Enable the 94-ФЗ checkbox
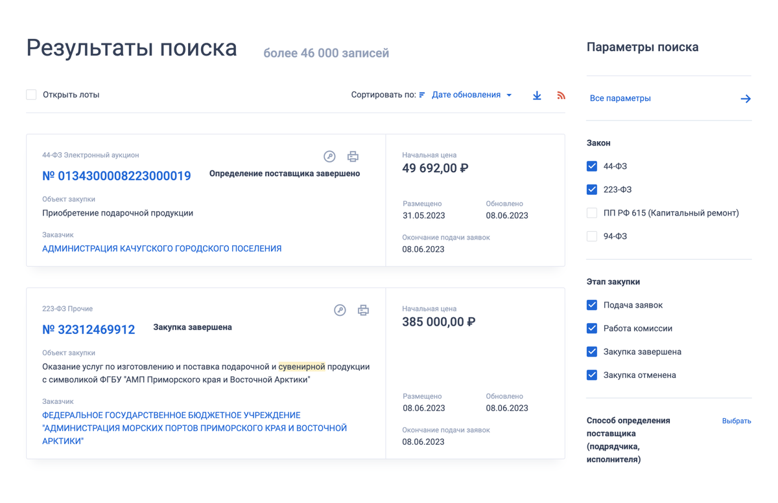 pyautogui.click(x=591, y=236)
